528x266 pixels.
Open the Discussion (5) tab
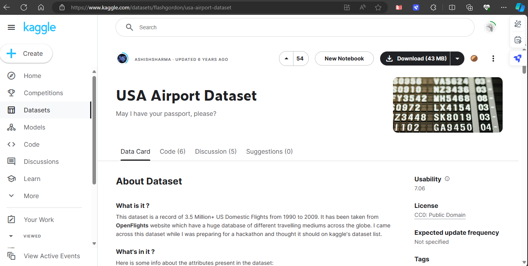(x=216, y=151)
